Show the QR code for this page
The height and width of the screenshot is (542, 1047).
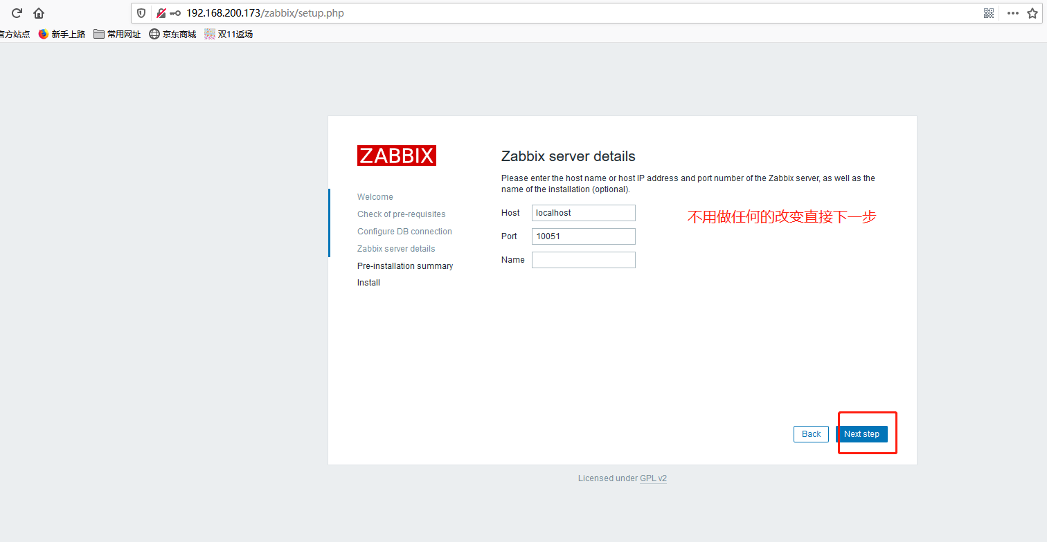pos(989,13)
